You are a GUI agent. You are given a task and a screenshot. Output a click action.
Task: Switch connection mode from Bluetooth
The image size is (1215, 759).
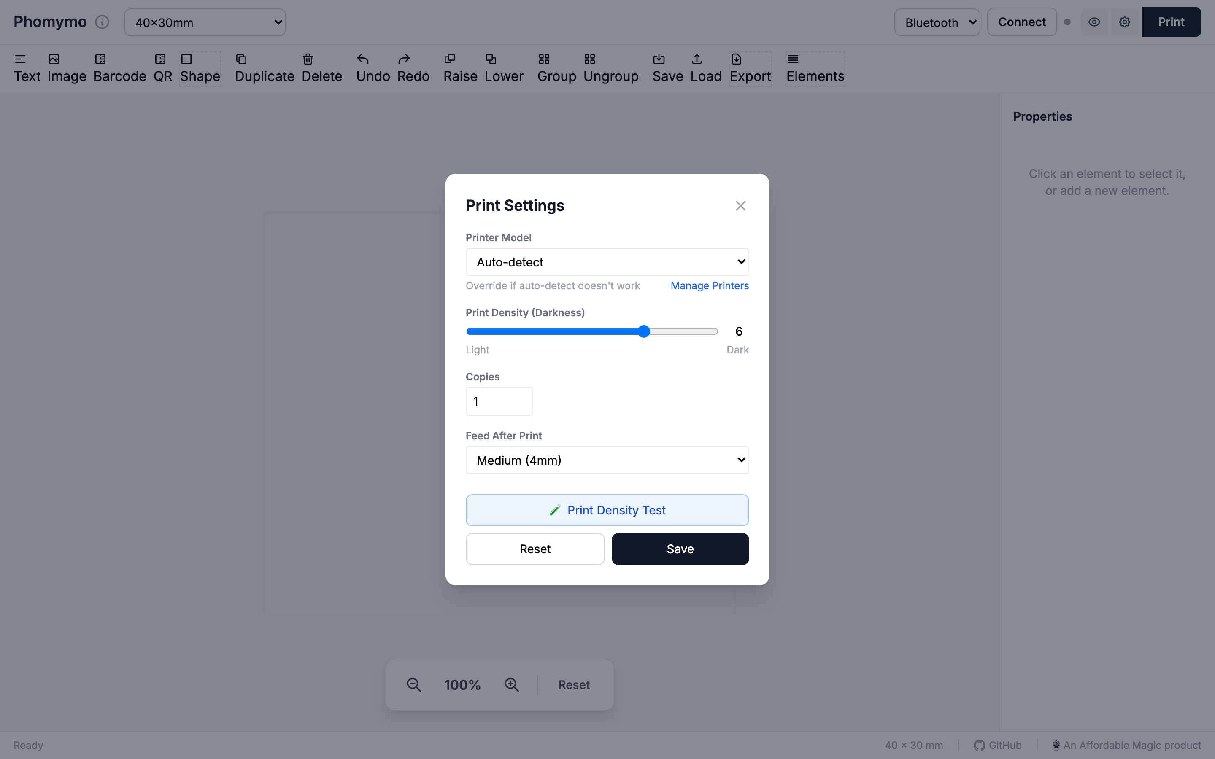pos(937,22)
